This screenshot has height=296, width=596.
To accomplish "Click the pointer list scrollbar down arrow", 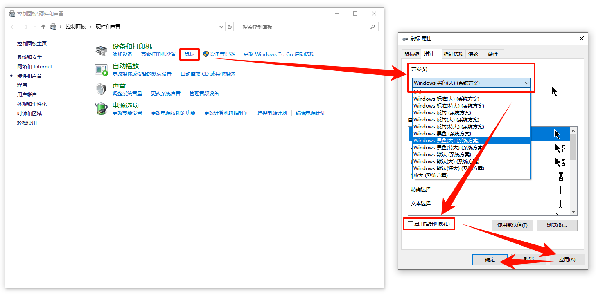I will tap(573, 212).
